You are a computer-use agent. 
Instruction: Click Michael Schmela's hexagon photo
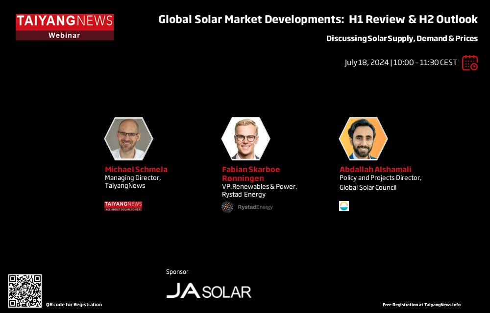click(x=128, y=138)
